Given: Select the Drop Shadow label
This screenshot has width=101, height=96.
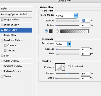Looking at the screenshot, I should (x=11, y=20).
